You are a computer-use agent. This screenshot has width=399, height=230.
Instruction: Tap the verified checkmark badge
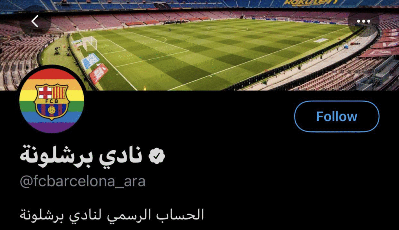click(x=157, y=156)
